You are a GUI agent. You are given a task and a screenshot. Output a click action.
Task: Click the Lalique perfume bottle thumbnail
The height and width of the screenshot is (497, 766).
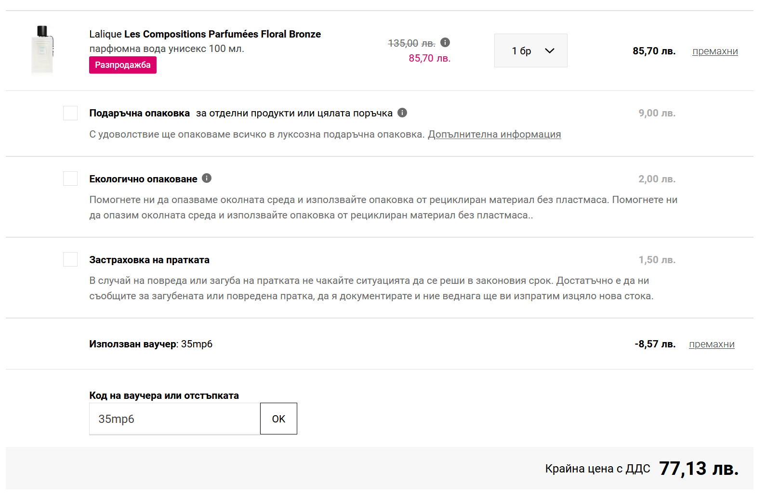(43, 50)
